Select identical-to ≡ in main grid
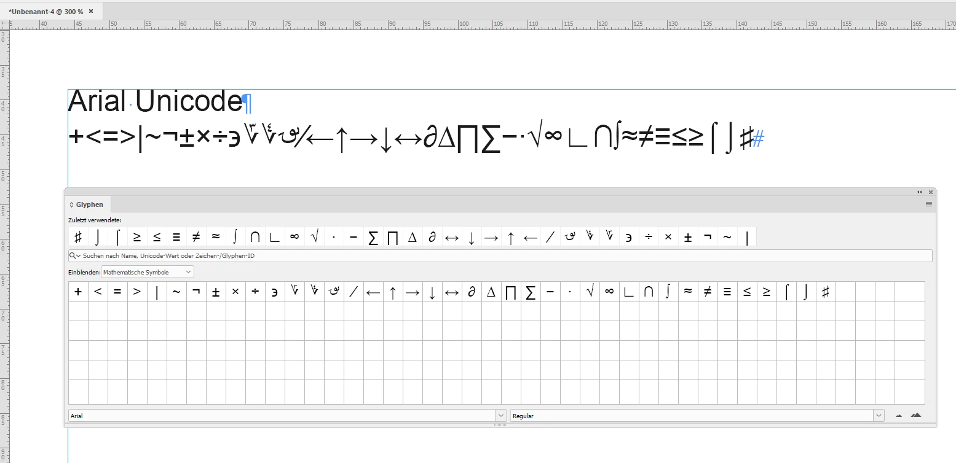956x463 pixels. [727, 292]
